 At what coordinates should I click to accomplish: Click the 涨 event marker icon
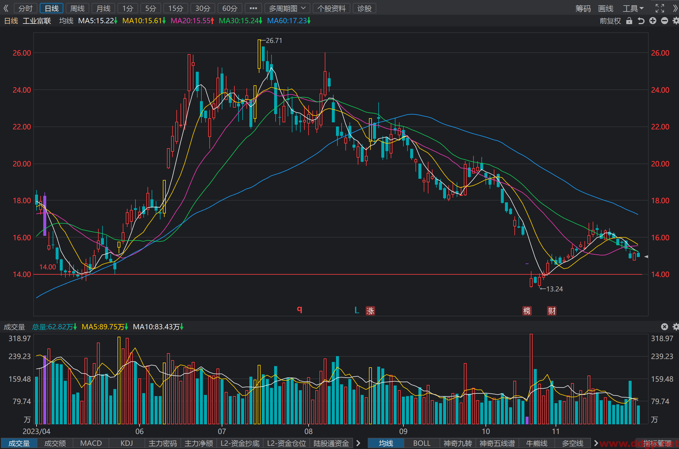(370, 311)
